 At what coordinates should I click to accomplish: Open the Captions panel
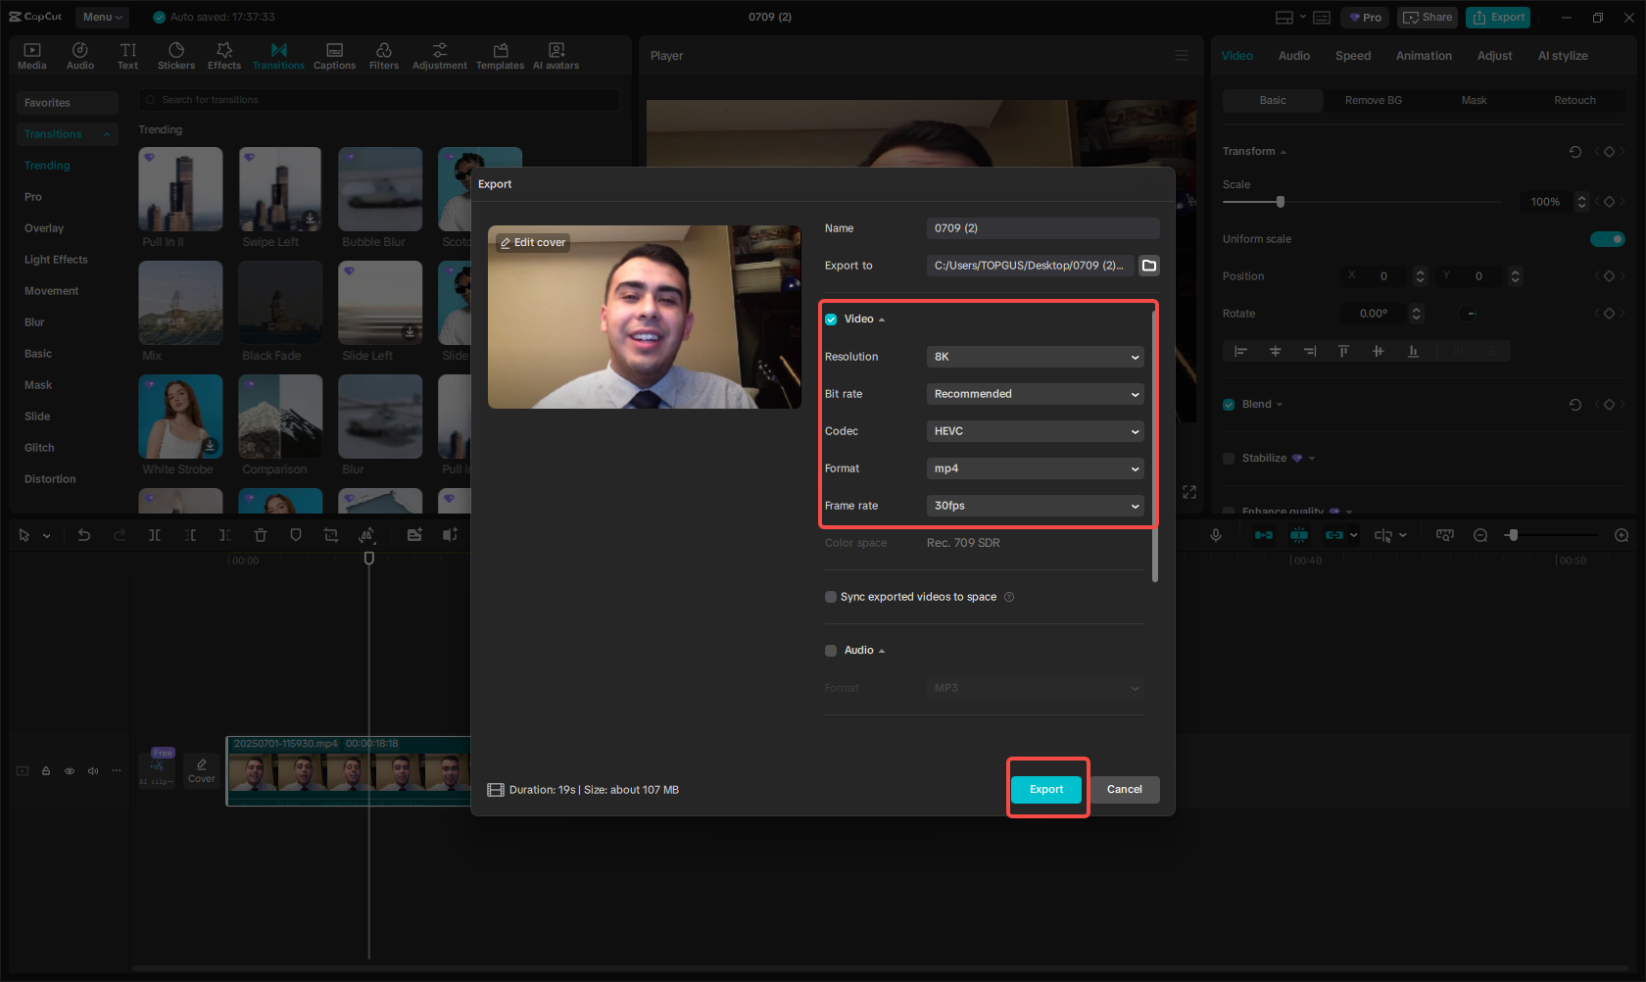tap(334, 55)
